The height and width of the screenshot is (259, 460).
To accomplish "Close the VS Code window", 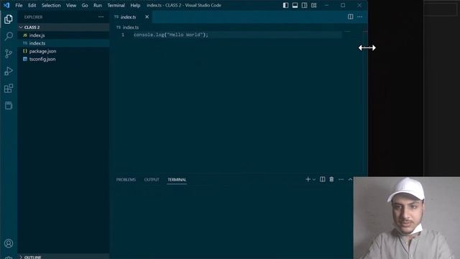I will [x=359, y=5].
